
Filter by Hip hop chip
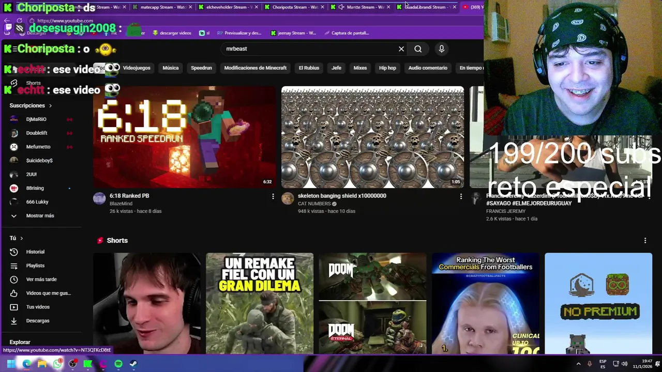pos(387,68)
